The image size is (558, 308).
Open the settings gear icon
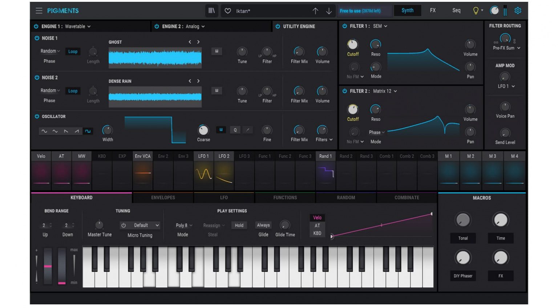(518, 11)
